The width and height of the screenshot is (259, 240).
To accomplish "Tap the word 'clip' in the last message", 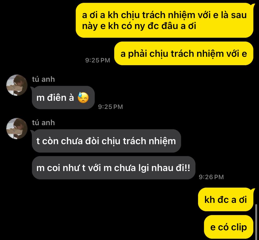I will [239, 228].
